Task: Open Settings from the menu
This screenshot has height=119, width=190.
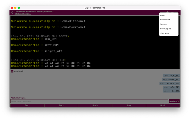Action: click(164, 24)
